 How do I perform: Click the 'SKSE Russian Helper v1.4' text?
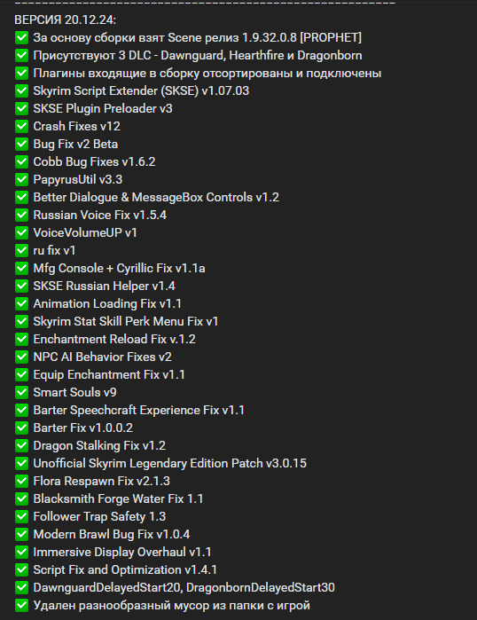click(x=105, y=286)
